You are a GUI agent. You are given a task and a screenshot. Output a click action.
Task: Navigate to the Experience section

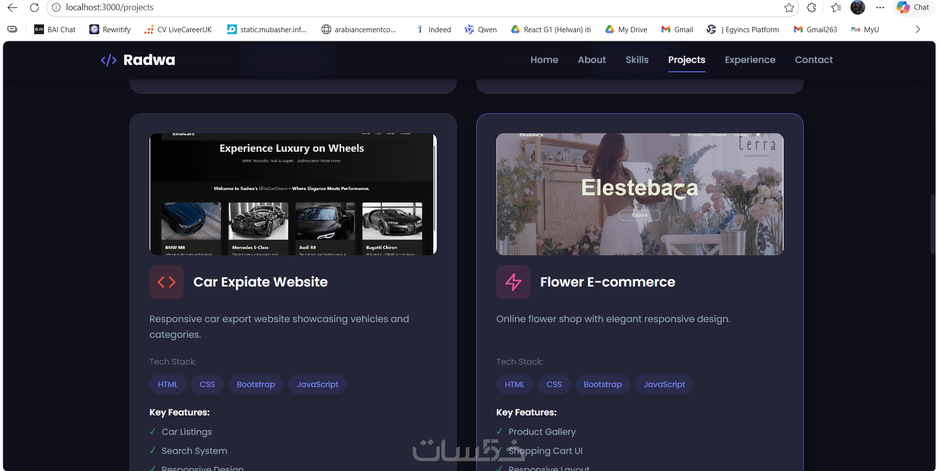[x=750, y=60]
